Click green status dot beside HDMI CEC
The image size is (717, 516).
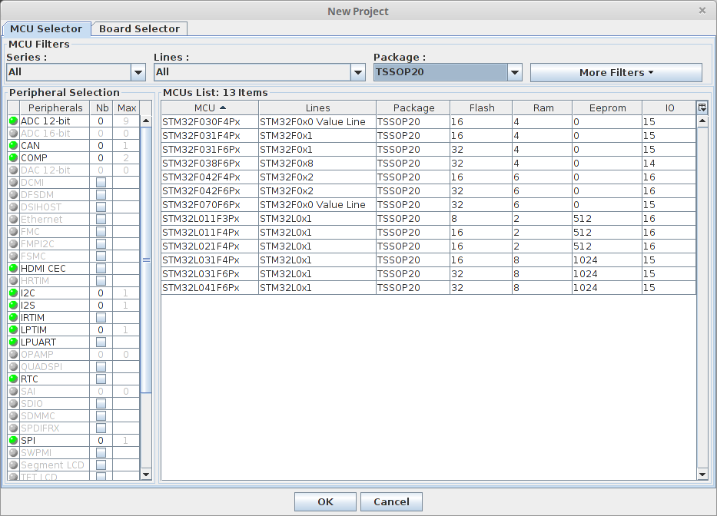13,269
